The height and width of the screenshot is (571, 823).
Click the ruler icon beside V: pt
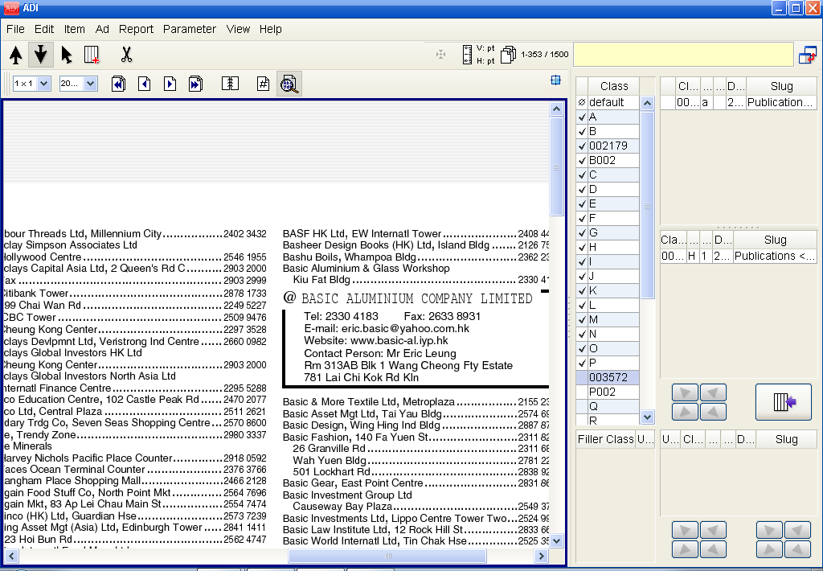(467, 55)
